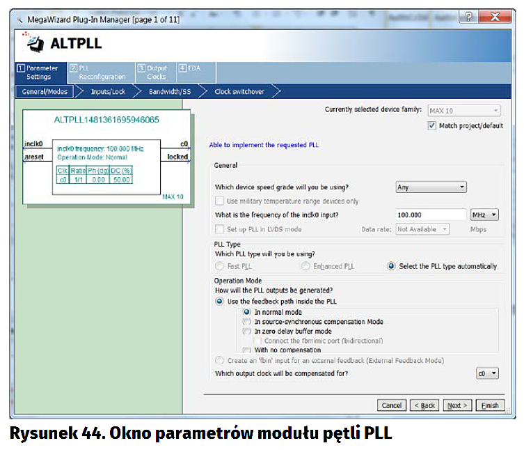Choose In source-synchronous compensation Mode
The image size is (524, 450).
[246, 322]
